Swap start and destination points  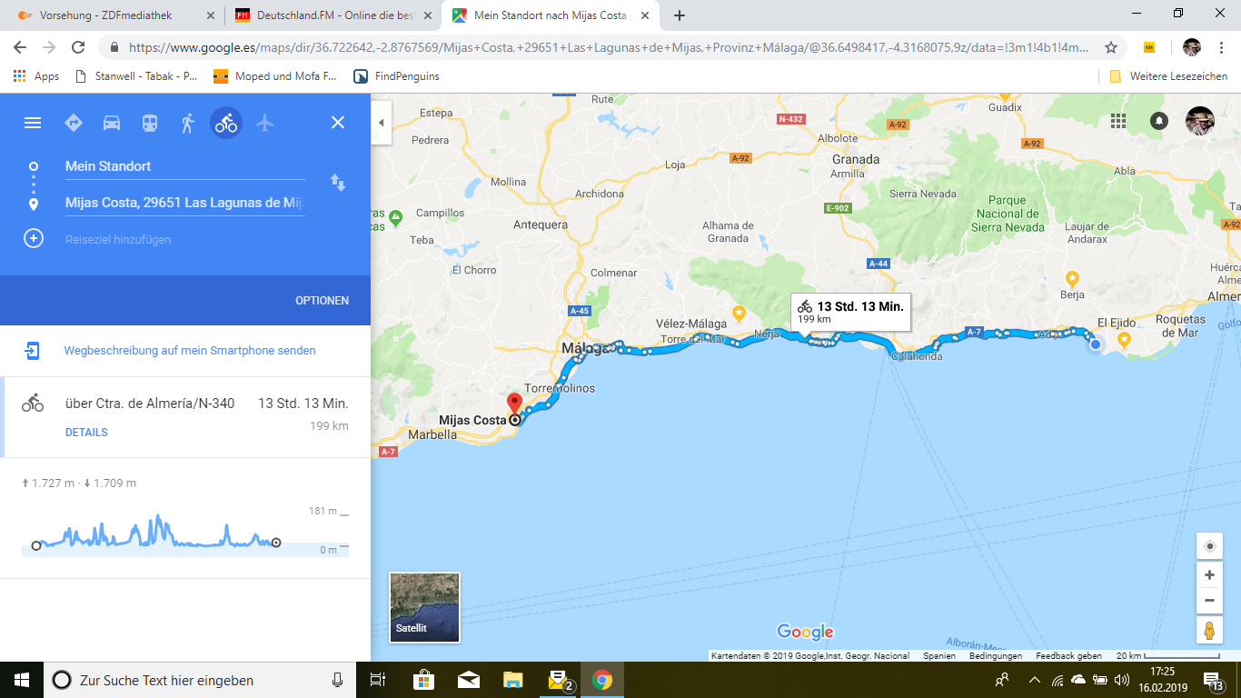338,182
